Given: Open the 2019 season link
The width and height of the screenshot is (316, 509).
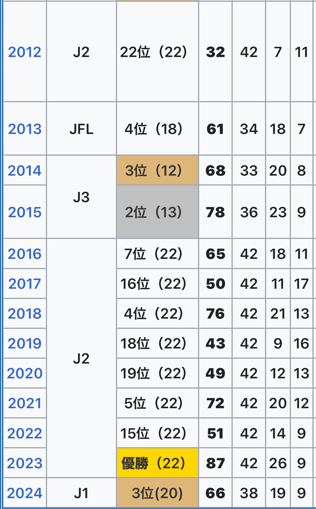Looking at the screenshot, I should point(24,344).
